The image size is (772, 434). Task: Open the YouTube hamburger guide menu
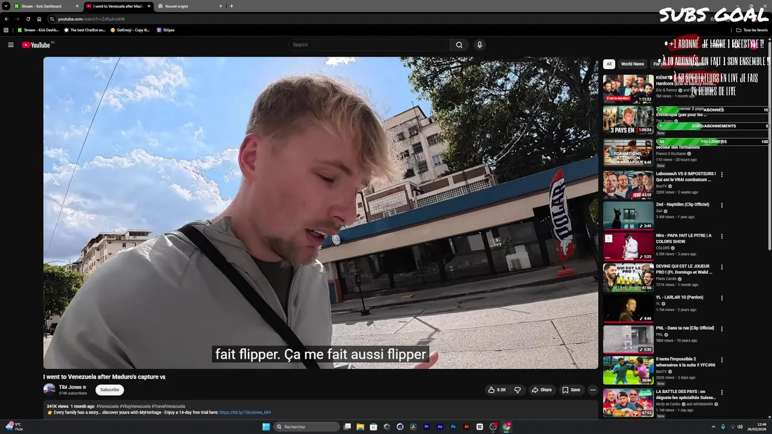10,45
